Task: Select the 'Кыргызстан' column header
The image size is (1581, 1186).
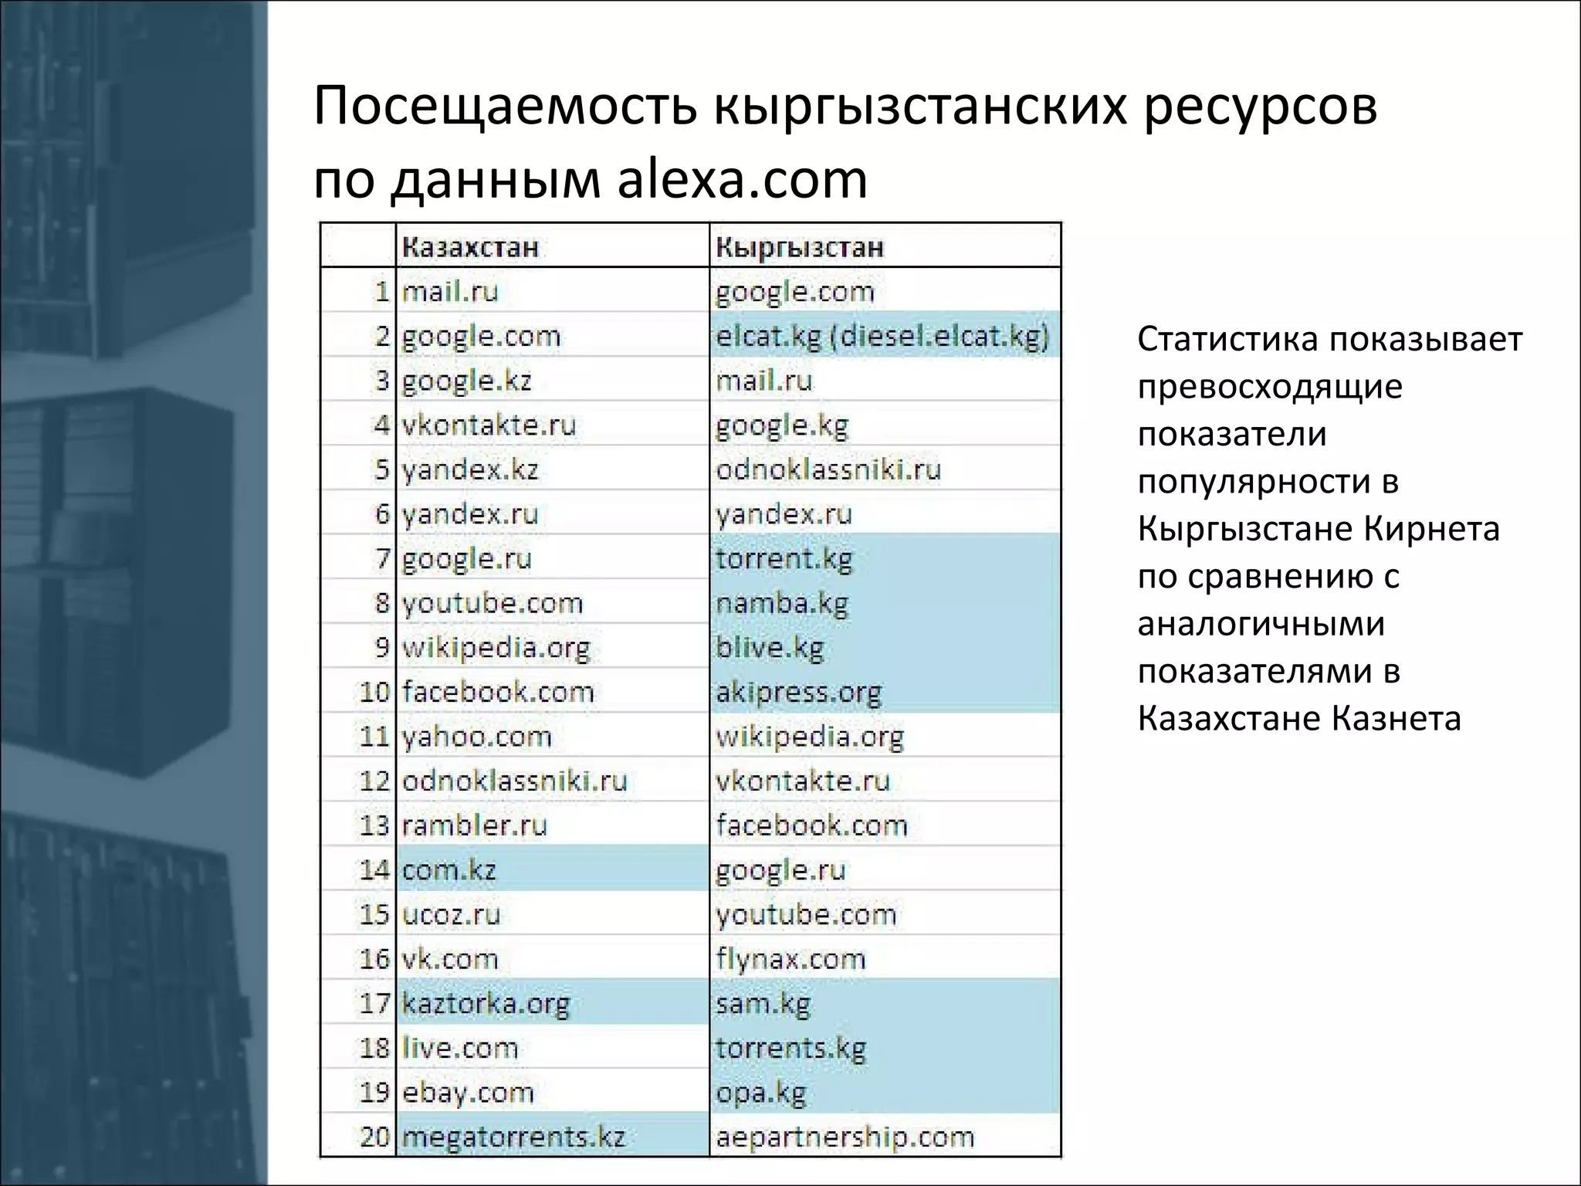Action: [885, 246]
